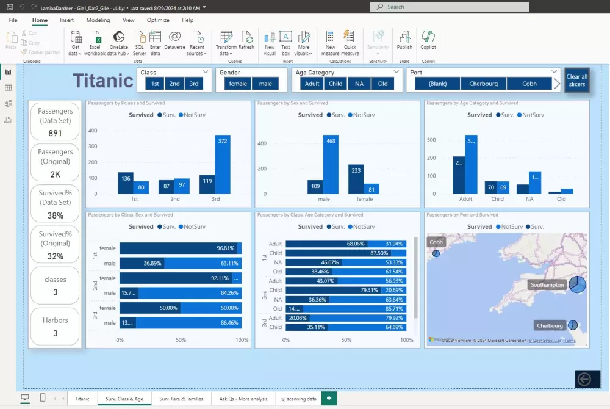Switch to the Modeling ribbon tab
The height and width of the screenshot is (409, 610).
coord(98,20)
